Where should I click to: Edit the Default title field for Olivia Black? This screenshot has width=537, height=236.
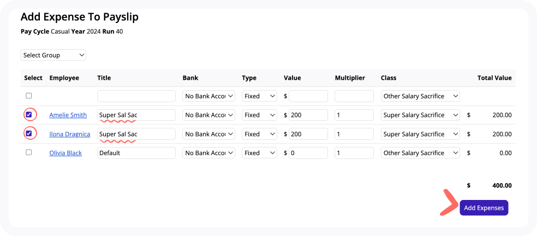[136, 153]
